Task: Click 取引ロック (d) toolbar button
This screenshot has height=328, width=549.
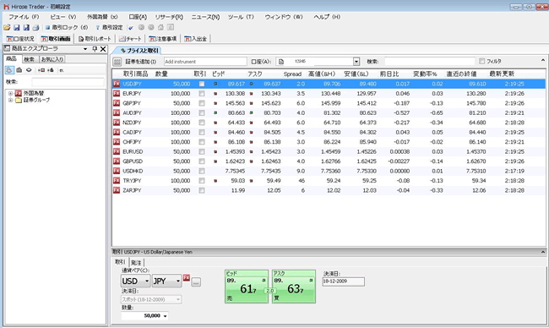Action: (x=67, y=27)
